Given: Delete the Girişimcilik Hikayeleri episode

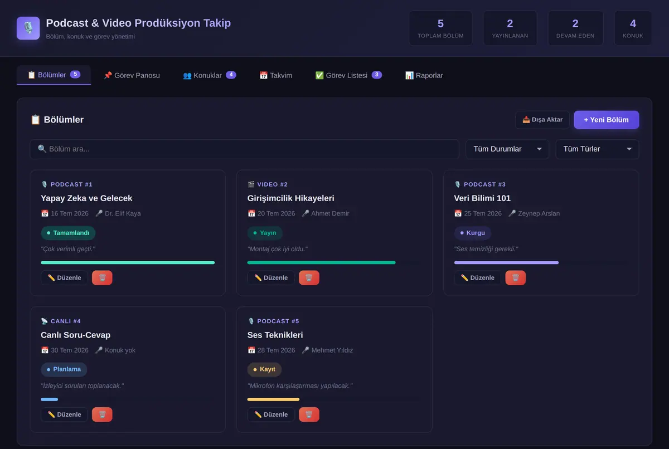Looking at the screenshot, I should 309,277.
